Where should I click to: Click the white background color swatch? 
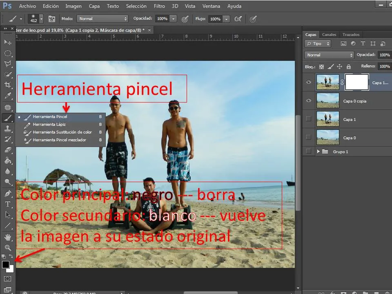[11, 269]
